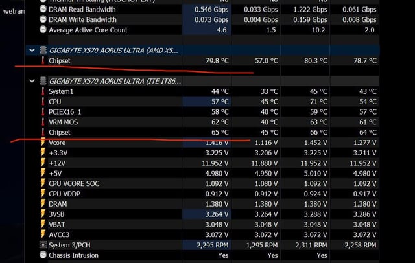Click the 1,295 RPM minimum fan value
Viewport: 415px width, 263px height.
pos(262,245)
